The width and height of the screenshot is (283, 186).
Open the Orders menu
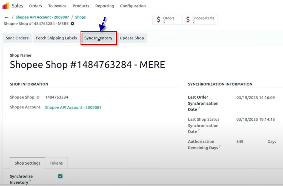click(x=36, y=6)
